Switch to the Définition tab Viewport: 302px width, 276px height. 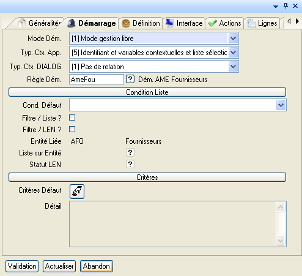(141, 23)
